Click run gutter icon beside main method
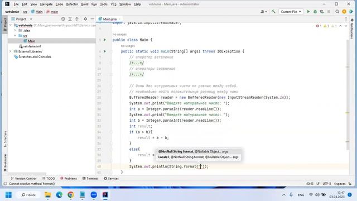This screenshot has width=357, height=201. 105,51
